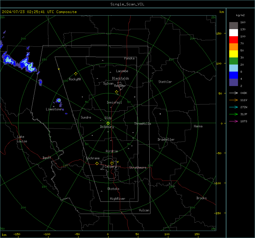Click the Brooks town label
Viewport: 255px width, 238px height.
tap(201, 198)
